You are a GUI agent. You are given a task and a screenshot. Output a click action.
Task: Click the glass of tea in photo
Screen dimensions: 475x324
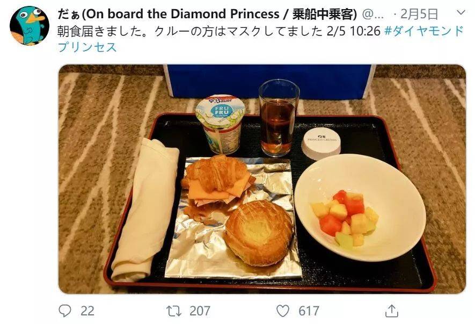point(279,118)
